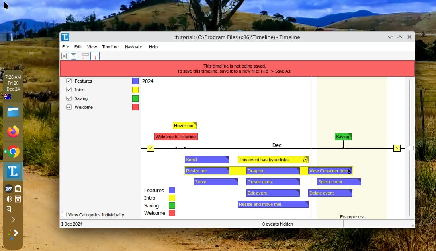
Task: Open the File menu
Action: pyautogui.click(x=66, y=47)
